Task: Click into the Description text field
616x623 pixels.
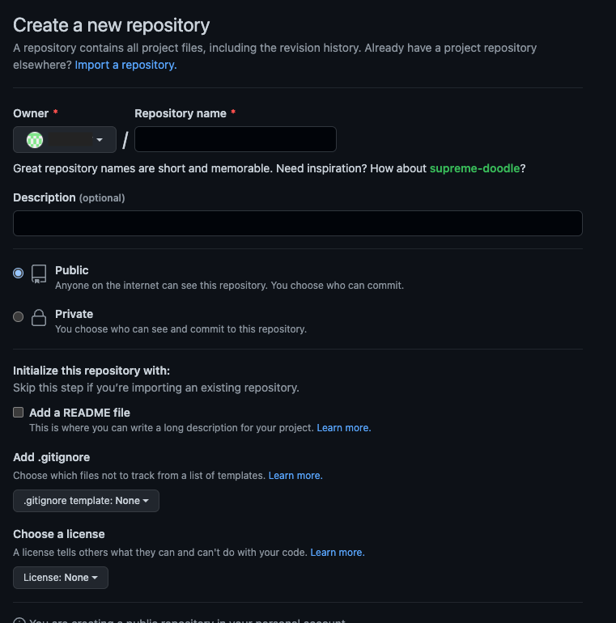Action: 298,223
